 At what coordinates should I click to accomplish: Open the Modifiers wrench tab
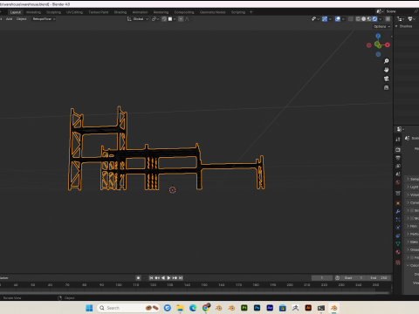(x=398, y=211)
